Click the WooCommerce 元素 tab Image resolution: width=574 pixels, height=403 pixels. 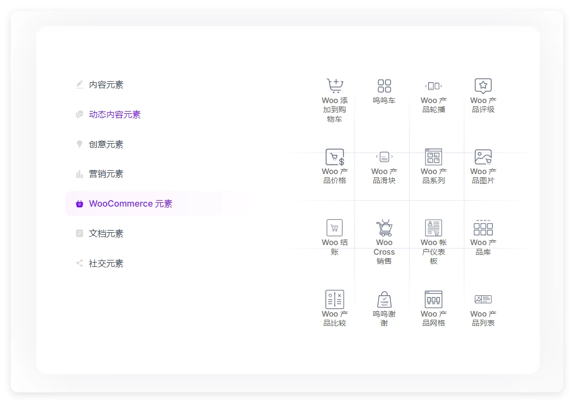[130, 204]
